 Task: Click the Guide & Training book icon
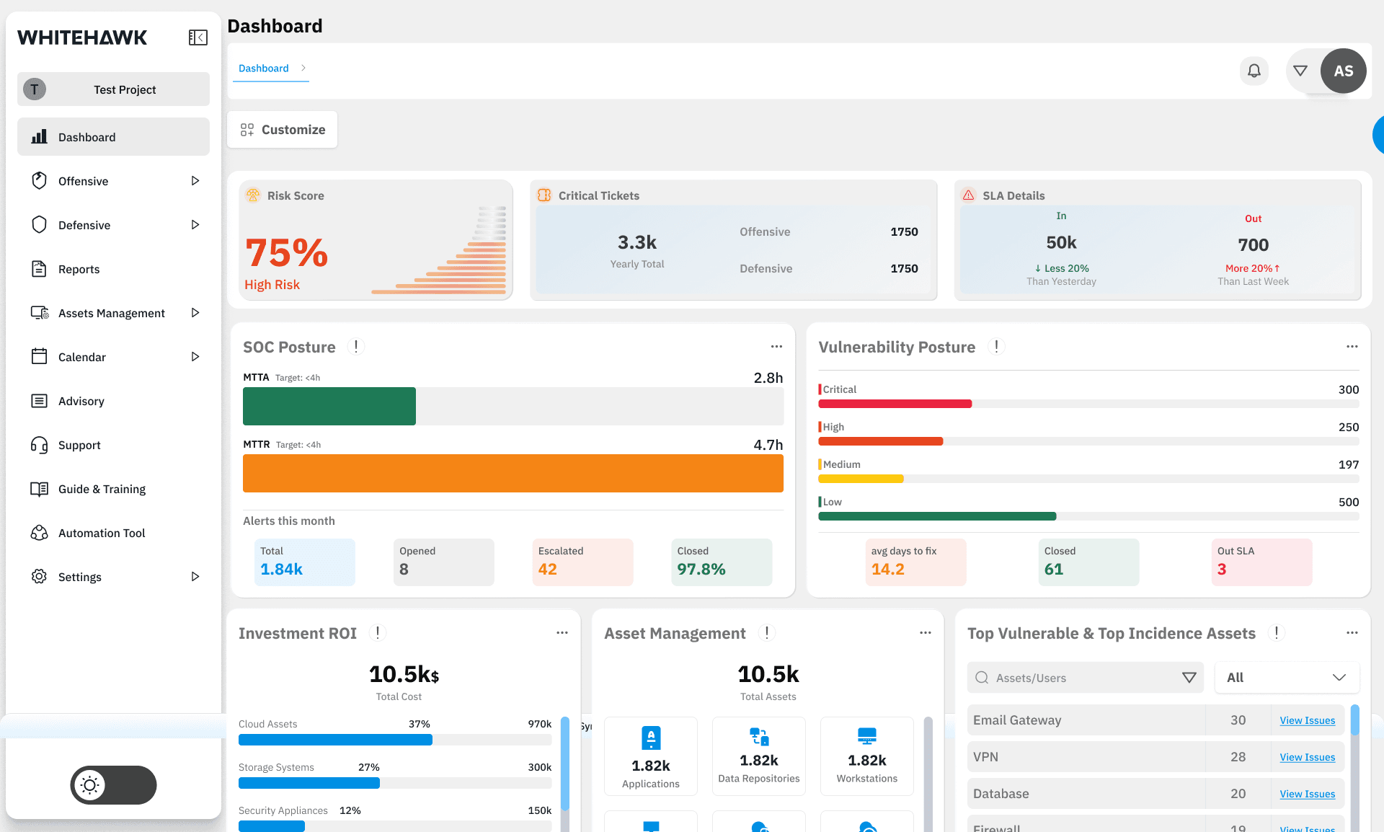tap(40, 488)
